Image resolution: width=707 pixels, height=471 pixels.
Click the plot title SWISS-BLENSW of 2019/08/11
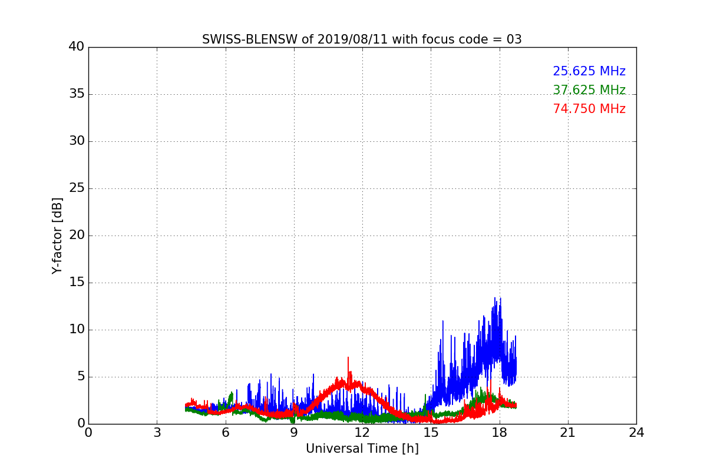(x=362, y=39)
